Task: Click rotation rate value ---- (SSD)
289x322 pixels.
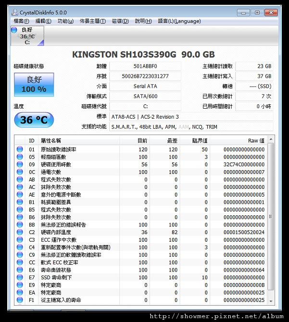Action: pos(254,86)
